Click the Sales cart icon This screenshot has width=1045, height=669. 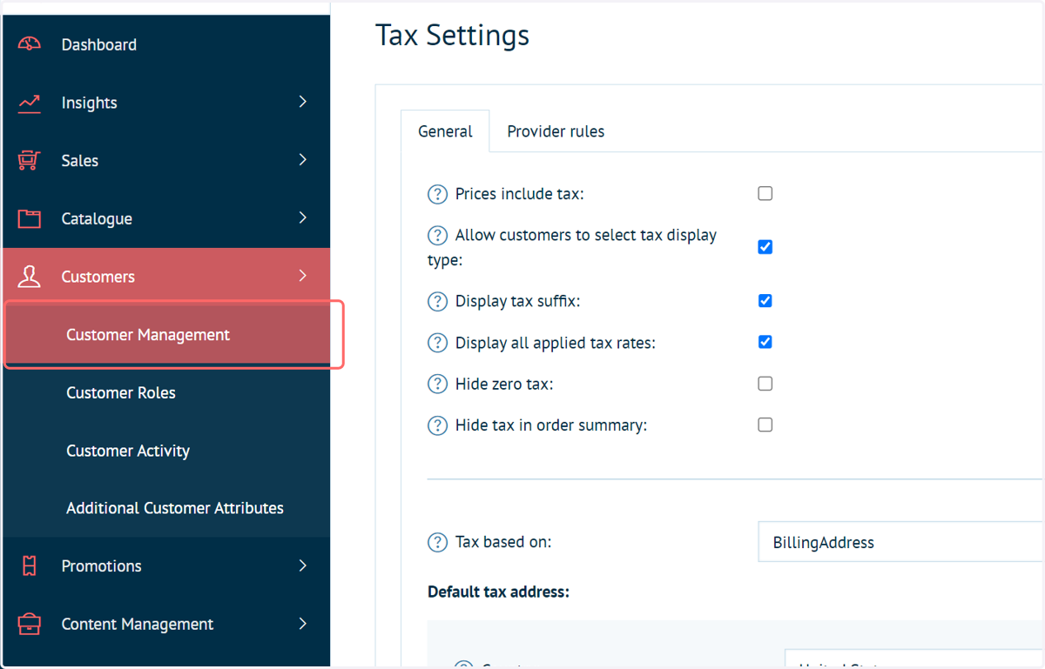30,161
